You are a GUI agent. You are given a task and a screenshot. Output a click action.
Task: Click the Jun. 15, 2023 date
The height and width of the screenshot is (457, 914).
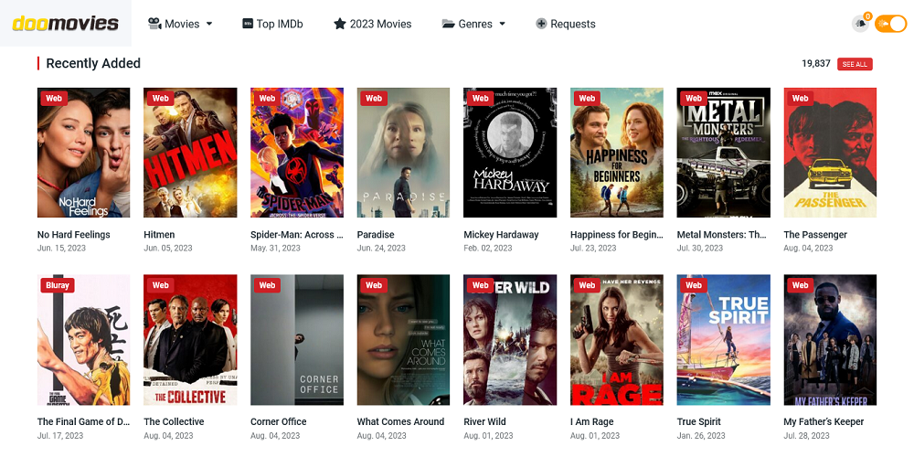coord(61,248)
